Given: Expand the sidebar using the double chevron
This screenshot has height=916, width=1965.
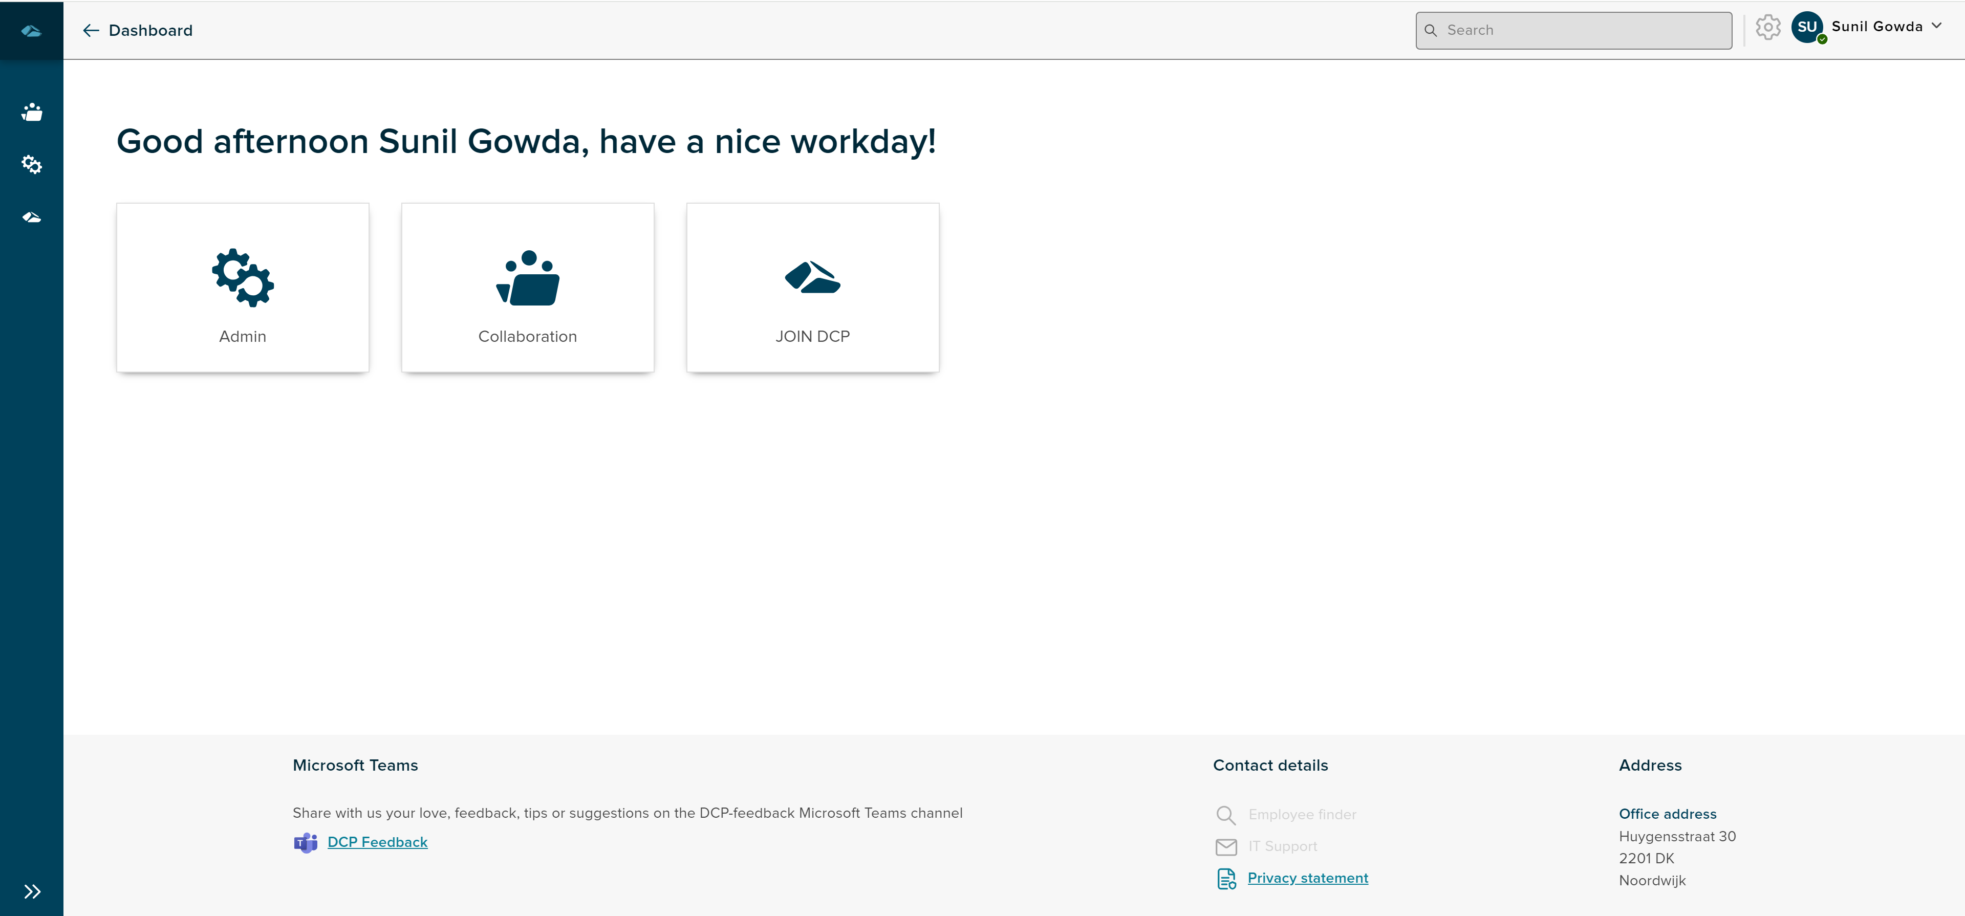Looking at the screenshot, I should 33,891.
